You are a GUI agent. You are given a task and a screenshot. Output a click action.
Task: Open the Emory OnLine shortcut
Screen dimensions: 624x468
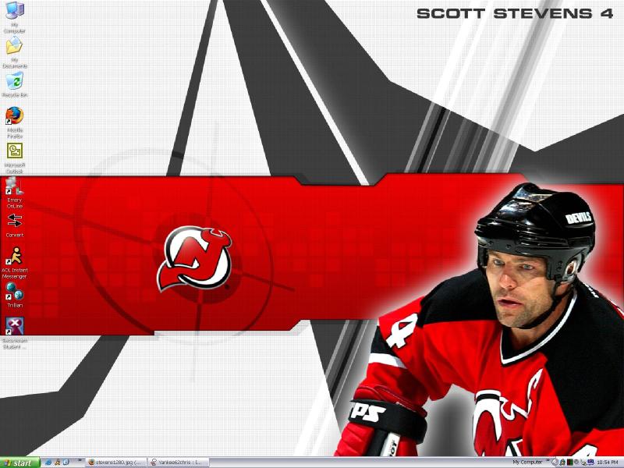tap(15, 186)
